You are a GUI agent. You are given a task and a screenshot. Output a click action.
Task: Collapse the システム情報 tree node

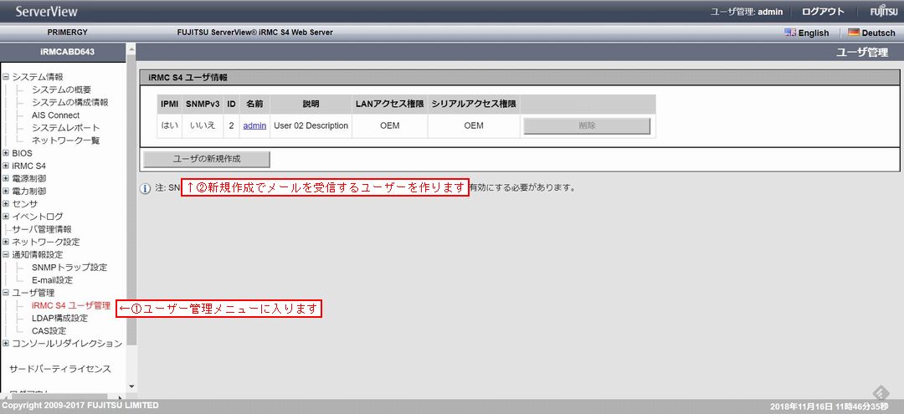point(6,77)
